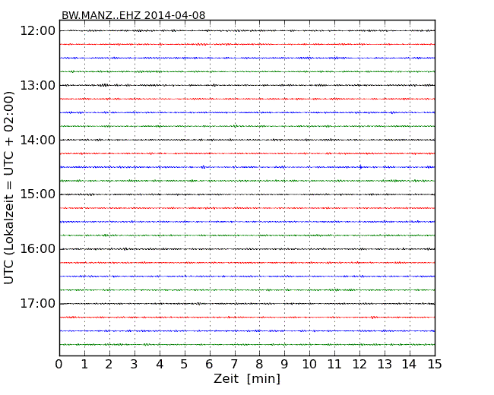Click the 16:00 time label
Viewport: 494px width, 395px height.
point(38,249)
